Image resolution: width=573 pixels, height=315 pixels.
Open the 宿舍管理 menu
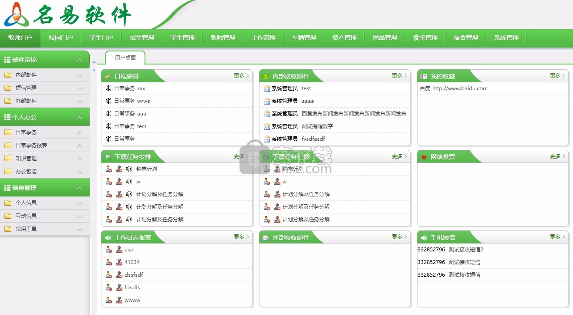coord(466,38)
